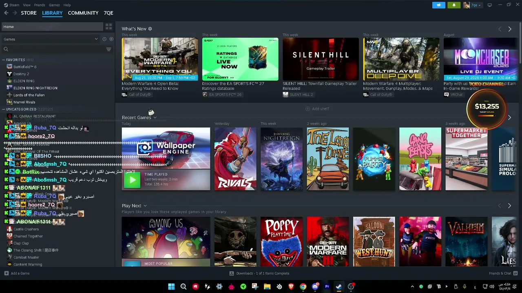522x293 pixels.
Task: Open the Windows Start menu
Action: coord(171,286)
